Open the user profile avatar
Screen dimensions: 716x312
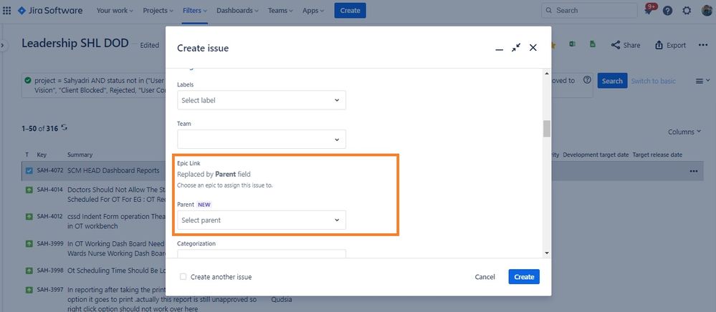click(x=707, y=11)
